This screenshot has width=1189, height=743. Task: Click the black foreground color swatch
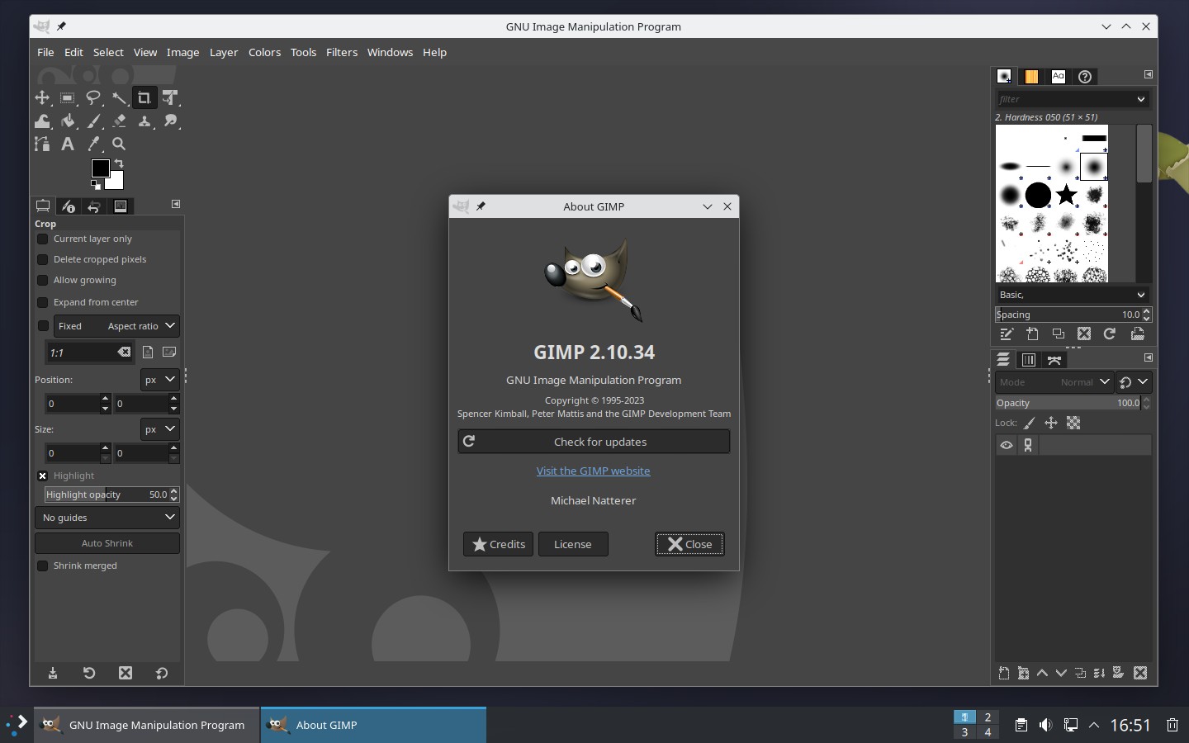(x=100, y=168)
